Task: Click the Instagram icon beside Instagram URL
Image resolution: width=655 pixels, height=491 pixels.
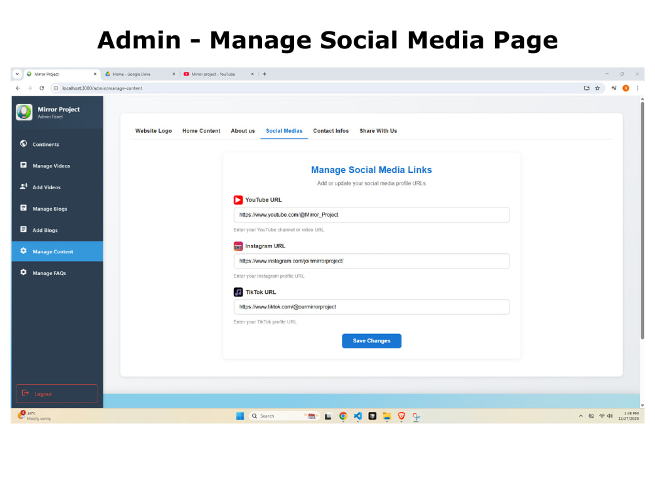Action: [x=238, y=246]
